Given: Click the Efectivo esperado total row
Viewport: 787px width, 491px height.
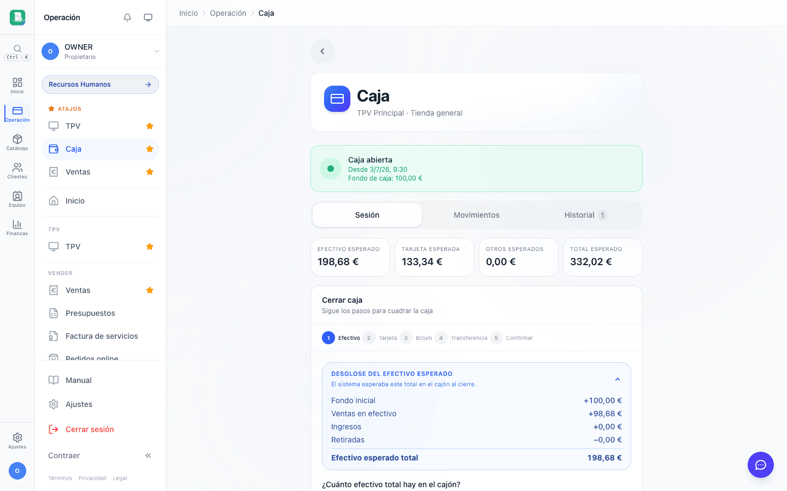Looking at the screenshot, I should [x=477, y=458].
